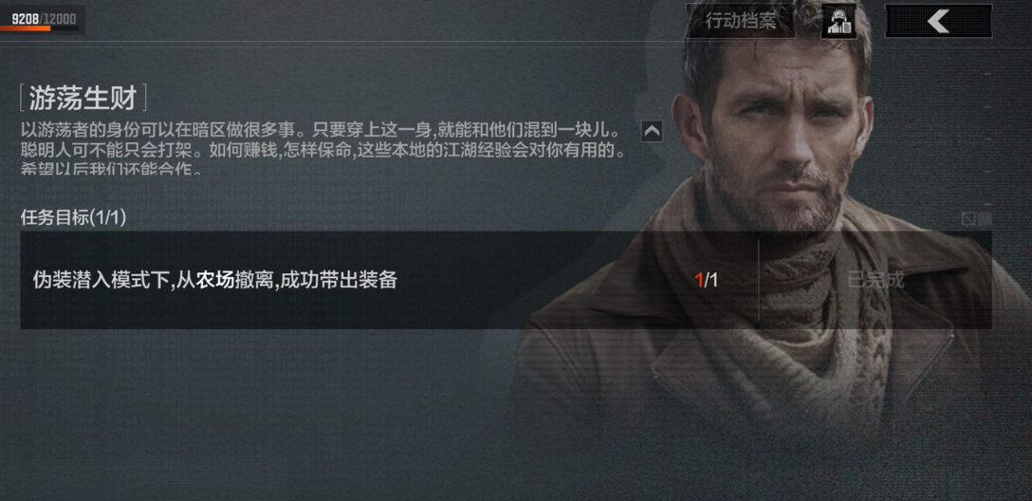Collapse the mission description with the up chevron

click(x=652, y=132)
